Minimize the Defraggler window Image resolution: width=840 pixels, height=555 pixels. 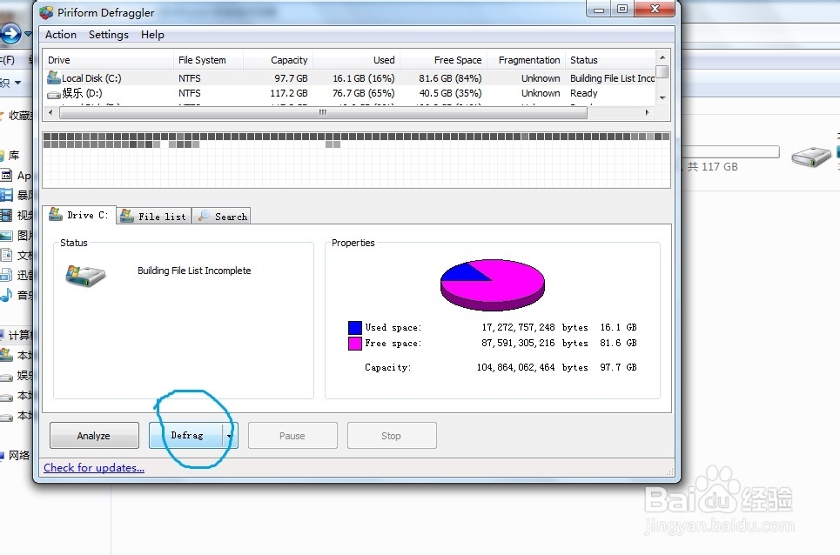[599, 9]
